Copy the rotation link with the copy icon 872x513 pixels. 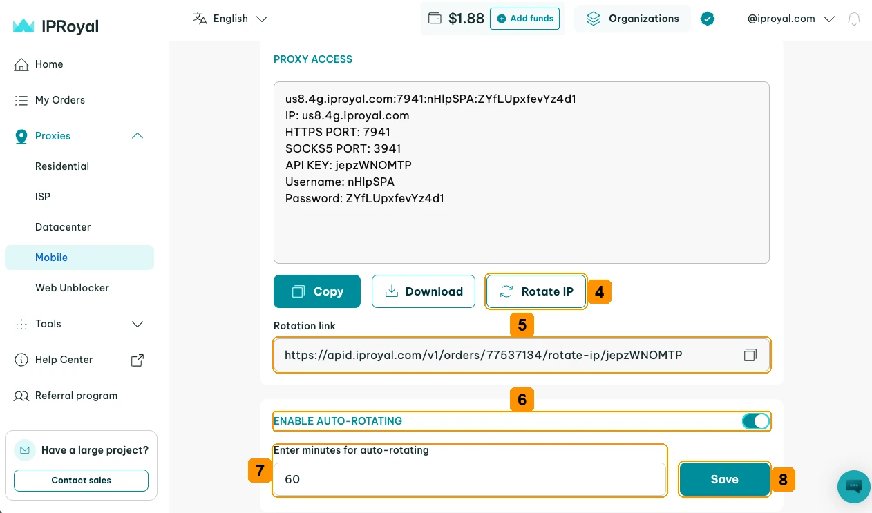pos(750,355)
